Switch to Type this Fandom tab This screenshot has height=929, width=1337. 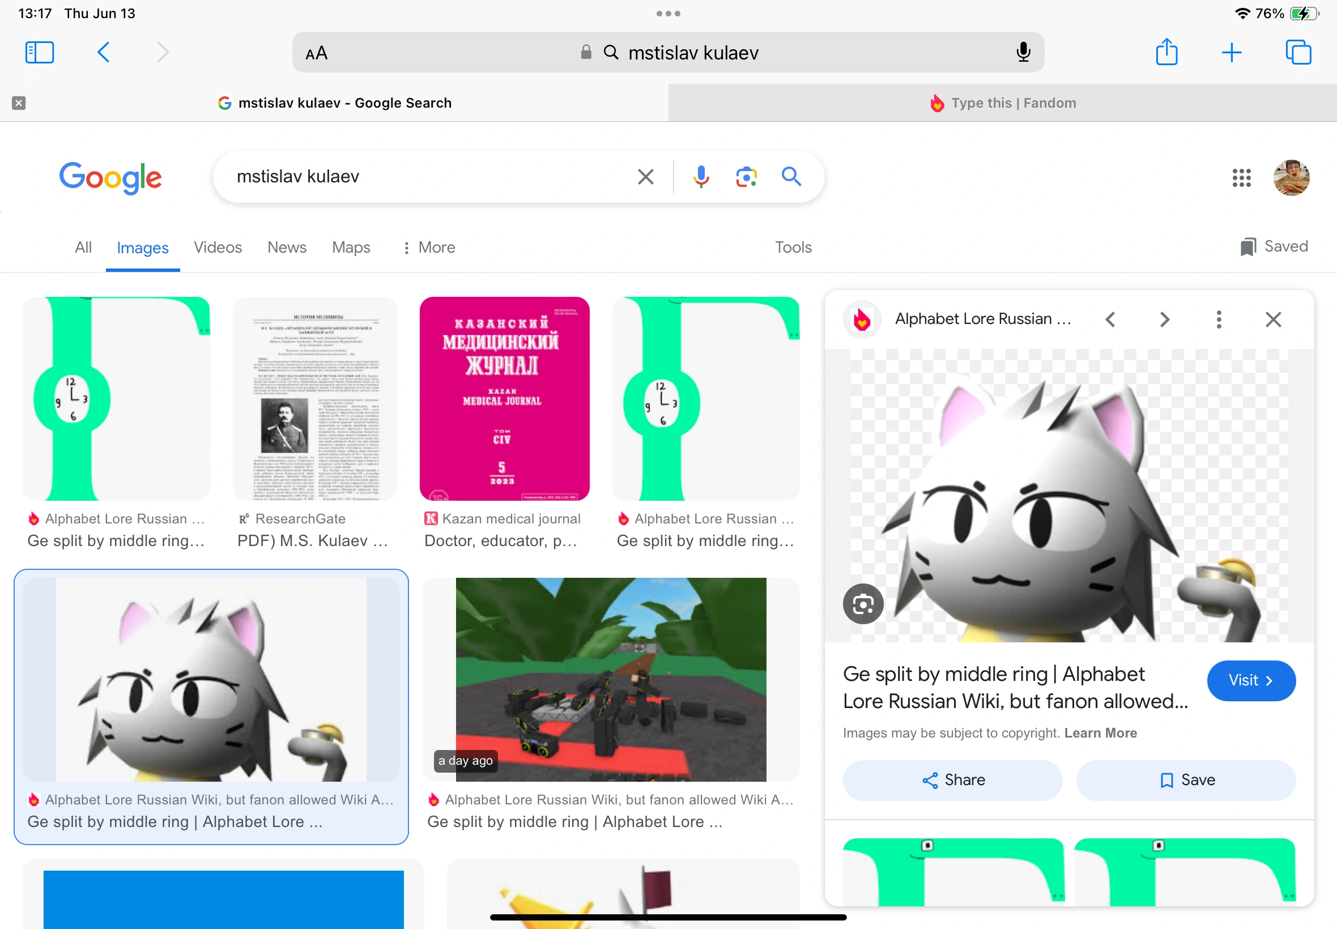pos(1002,103)
